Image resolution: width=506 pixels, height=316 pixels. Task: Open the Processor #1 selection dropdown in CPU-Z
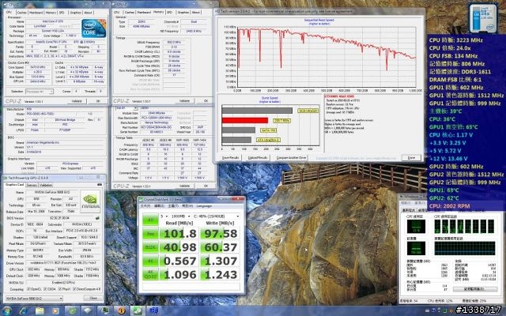(39, 92)
